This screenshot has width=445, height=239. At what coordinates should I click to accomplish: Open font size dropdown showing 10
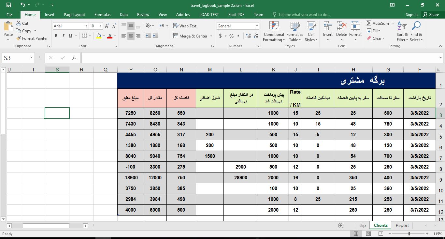tap(101, 26)
